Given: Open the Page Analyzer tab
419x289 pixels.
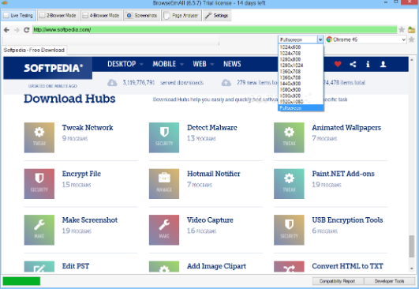Looking at the screenshot, I should pyautogui.click(x=181, y=16).
